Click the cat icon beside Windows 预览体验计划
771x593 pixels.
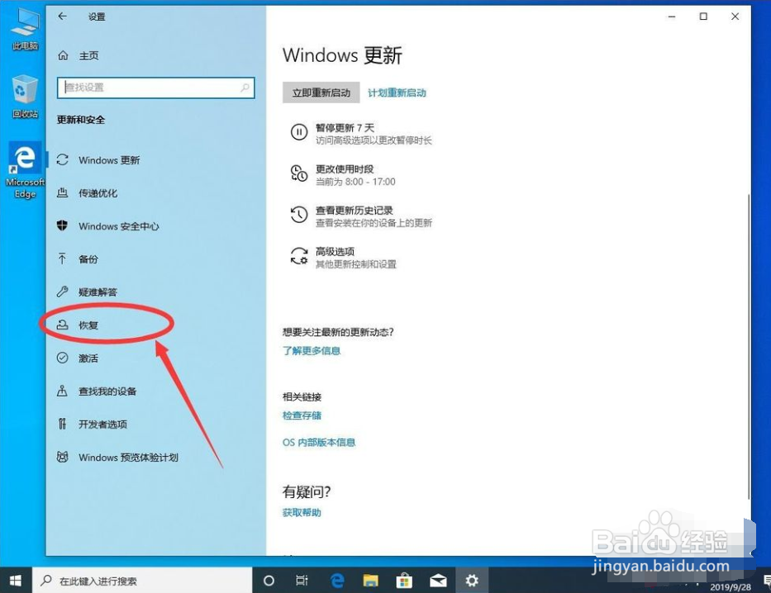tap(63, 457)
